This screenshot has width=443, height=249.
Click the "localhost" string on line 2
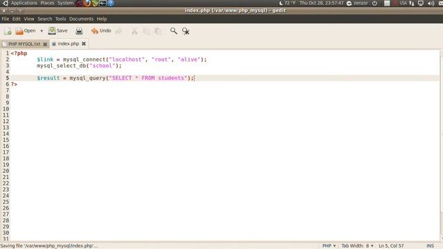point(127,59)
